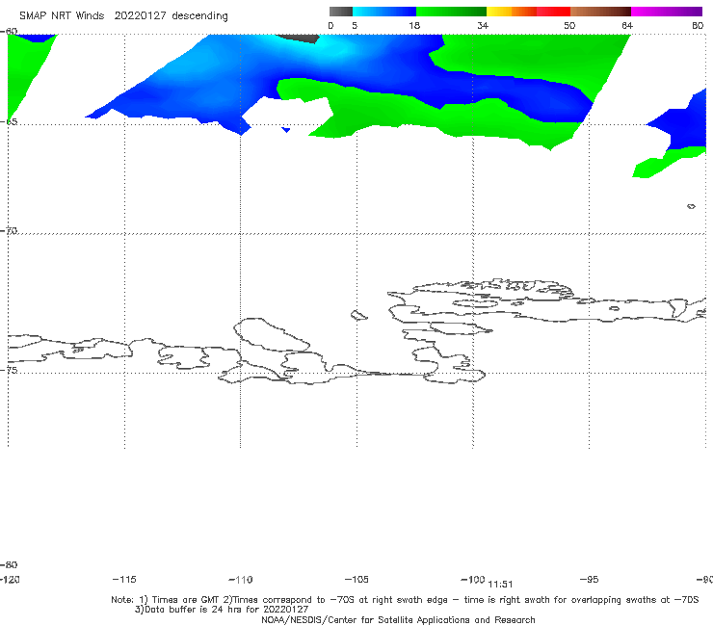Screen dimensions: 713x626
Task: Click the small island outline near -91 longitude
Action: pos(691,206)
